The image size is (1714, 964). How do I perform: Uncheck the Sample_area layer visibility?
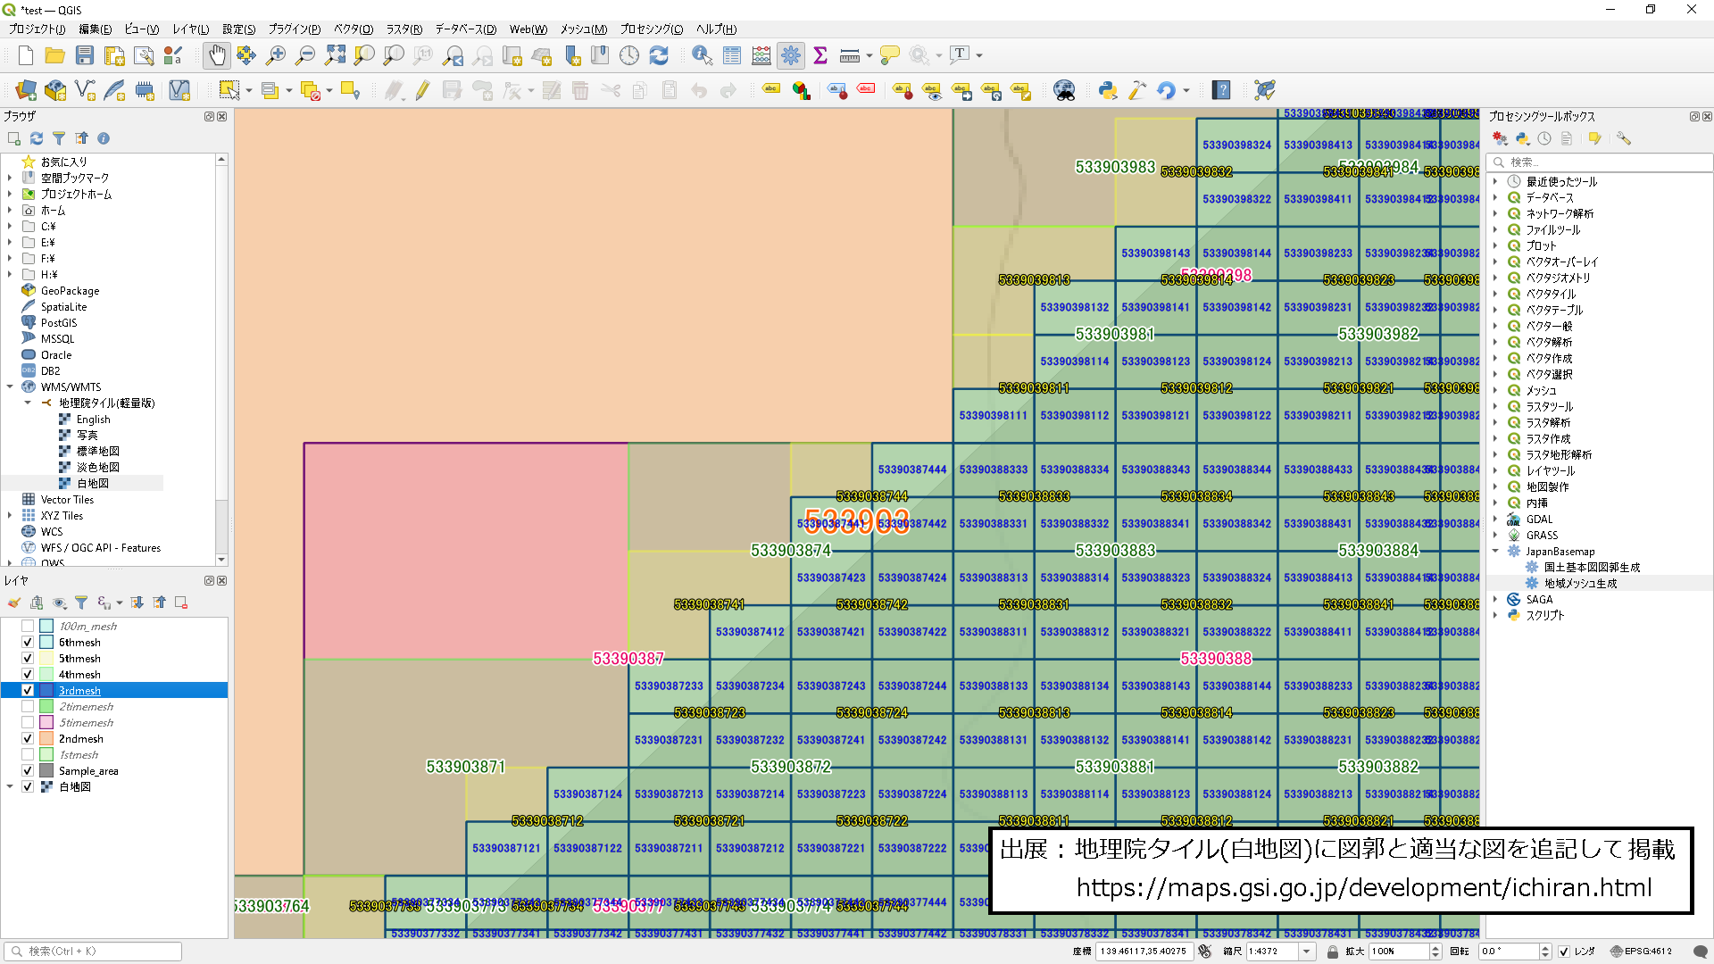pos(28,771)
